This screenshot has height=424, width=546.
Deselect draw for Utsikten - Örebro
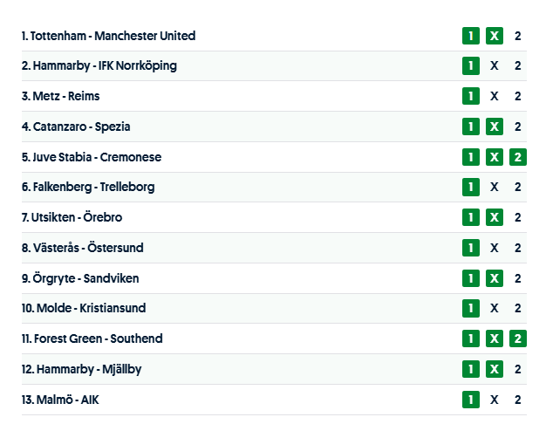point(495,217)
